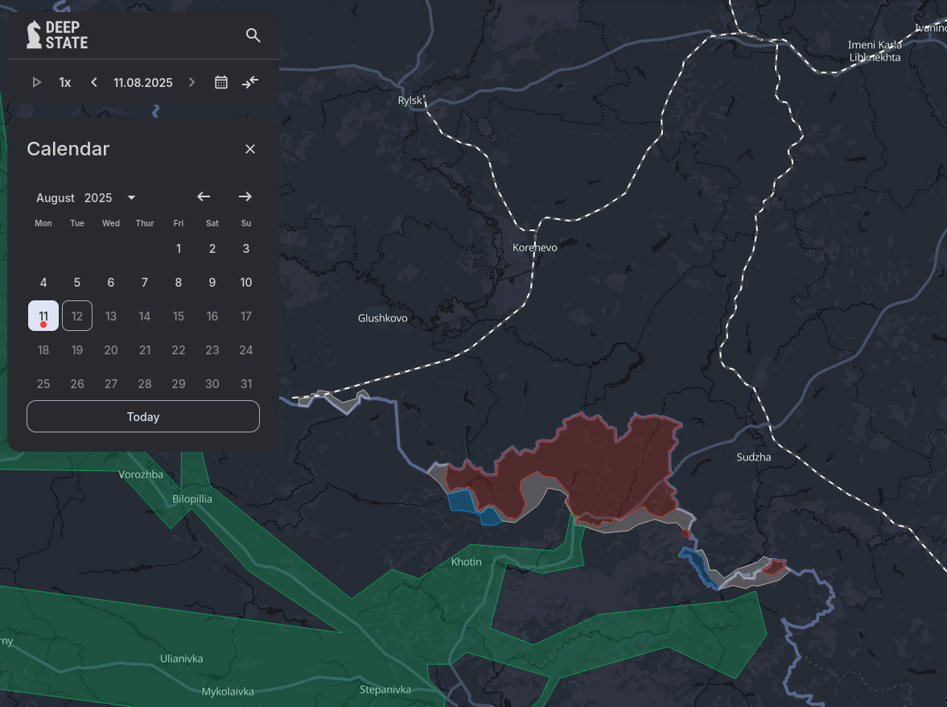Select August 6 in calendar
947x707 pixels.
coord(111,282)
